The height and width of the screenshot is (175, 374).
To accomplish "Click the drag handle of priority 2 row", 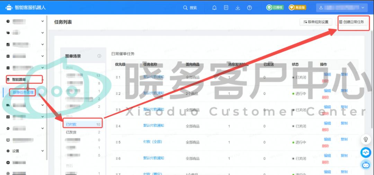I will point(117,94).
